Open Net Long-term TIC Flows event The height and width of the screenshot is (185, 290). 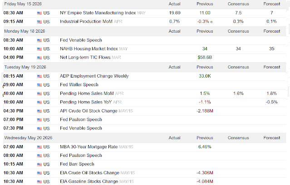click(x=85, y=57)
